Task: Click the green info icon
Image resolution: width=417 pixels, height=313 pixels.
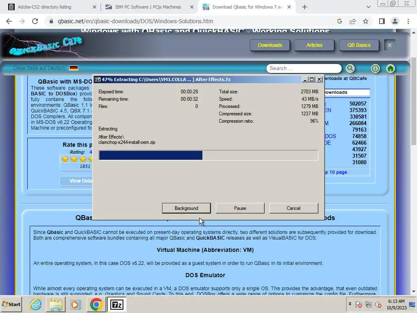Action: click(x=375, y=68)
